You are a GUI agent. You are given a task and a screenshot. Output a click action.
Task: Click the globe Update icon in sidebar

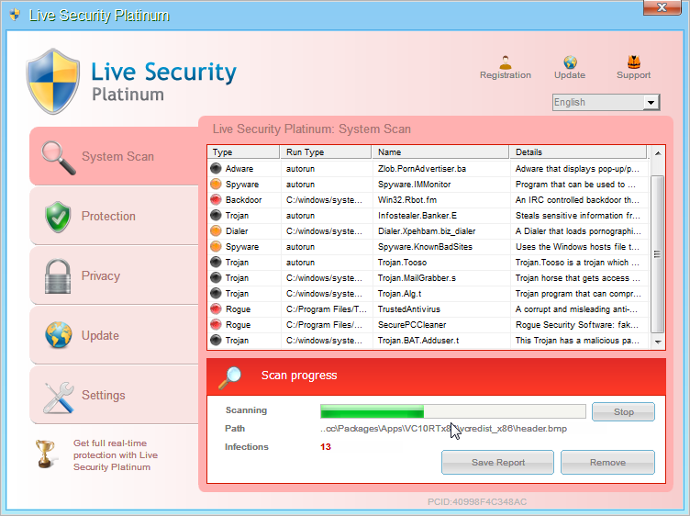tap(59, 335)
